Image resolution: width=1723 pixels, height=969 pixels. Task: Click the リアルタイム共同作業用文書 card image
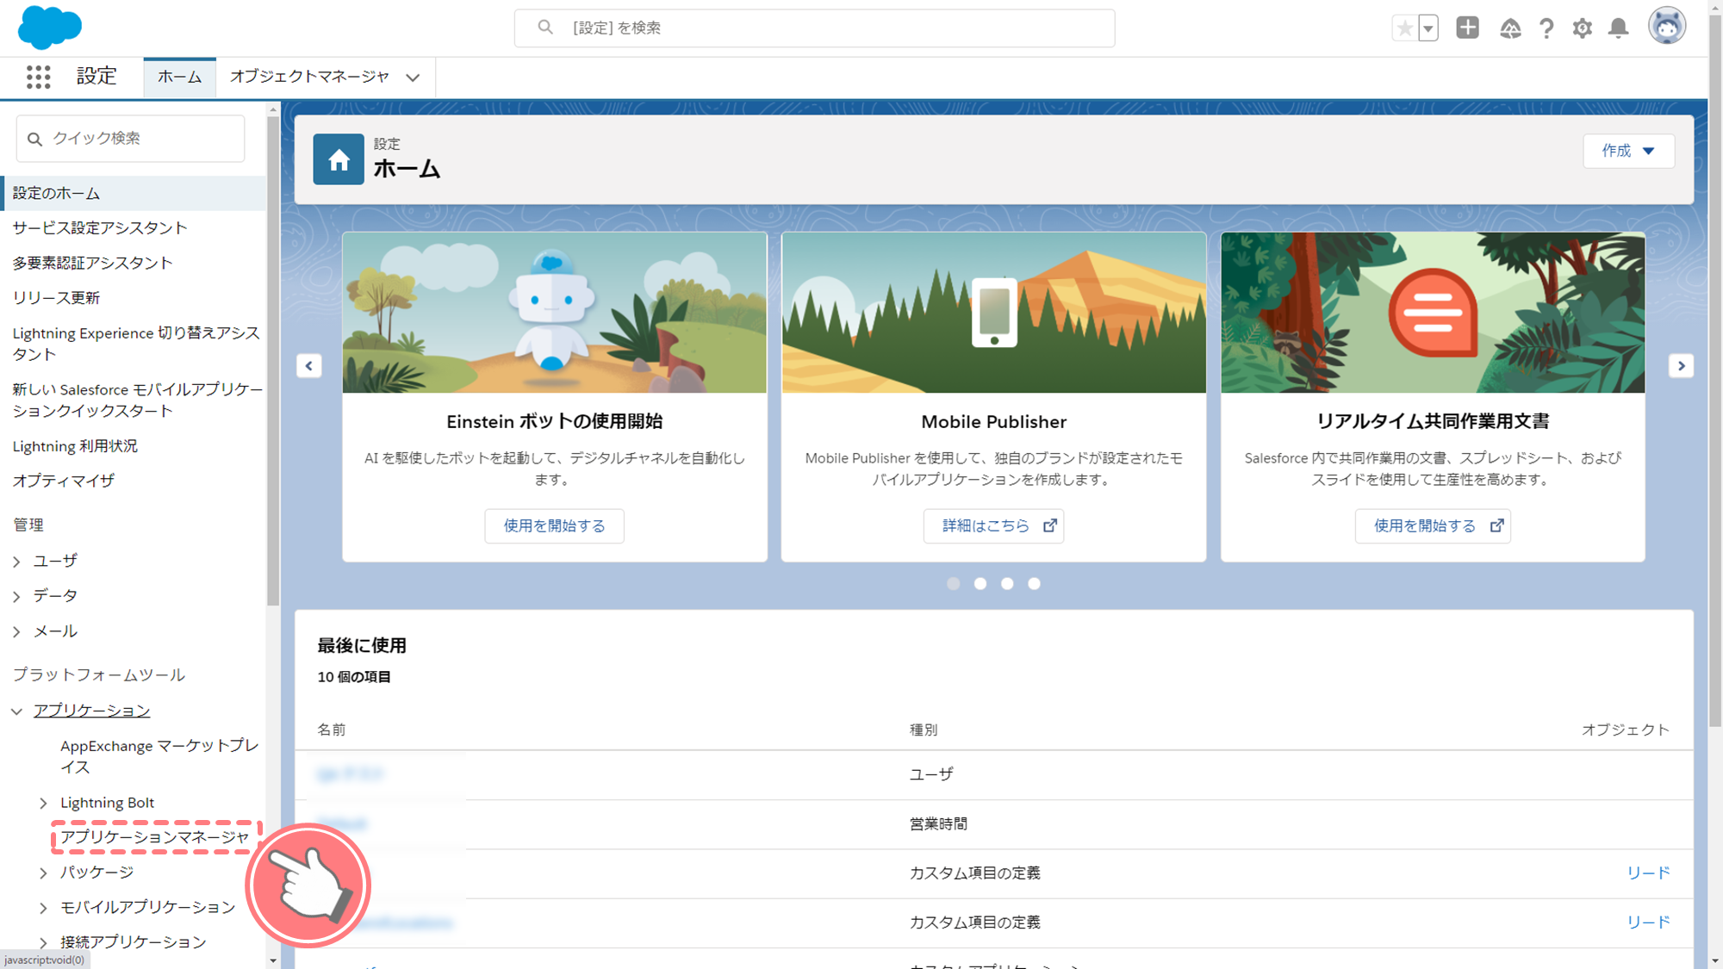(1433, 312)
